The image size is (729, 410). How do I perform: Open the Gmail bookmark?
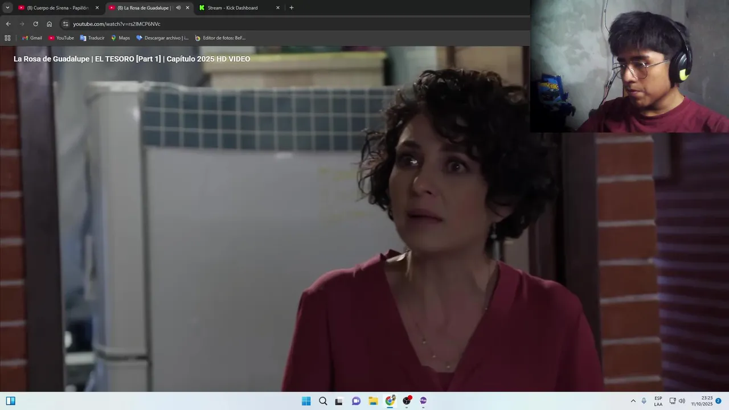(32, 38)
